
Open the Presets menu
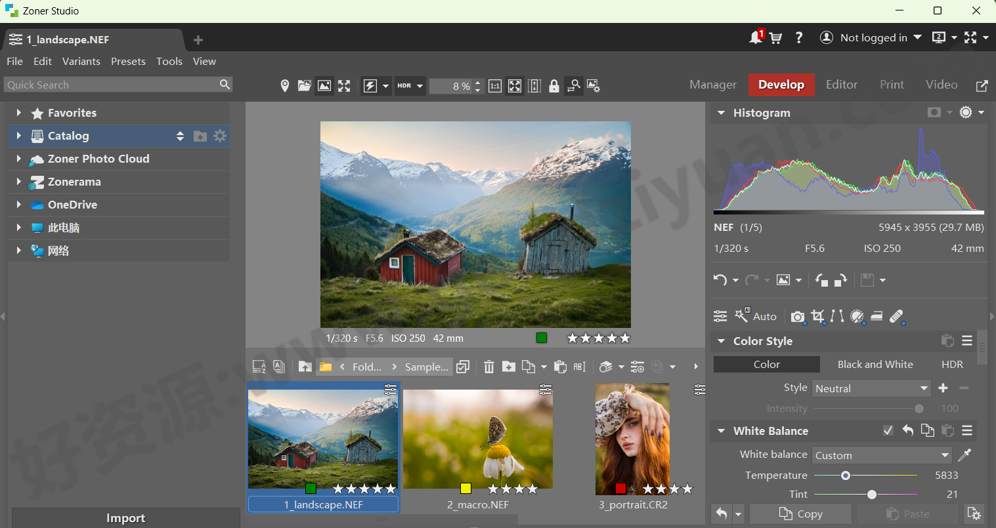tap(128, 61)
